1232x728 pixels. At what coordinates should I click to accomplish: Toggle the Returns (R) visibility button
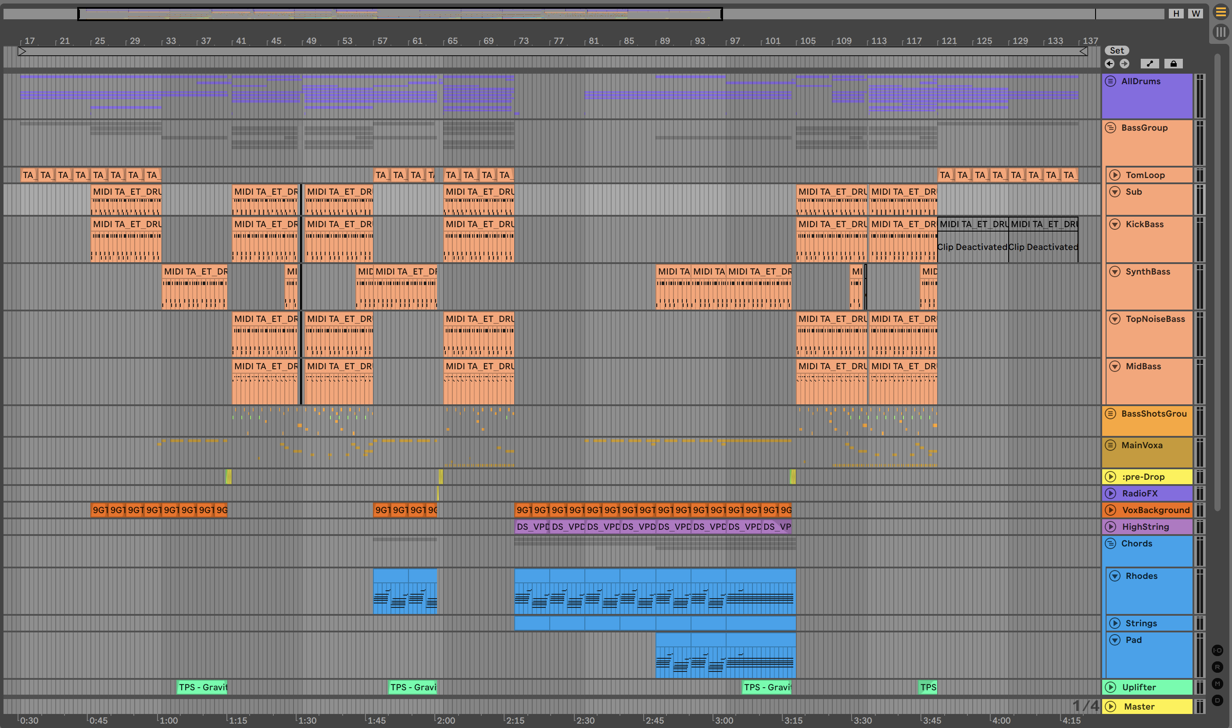click(x=1217, y=667)
